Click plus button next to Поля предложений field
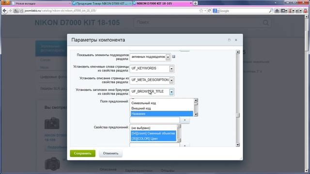The image size is (310, 174). [185, 120]
